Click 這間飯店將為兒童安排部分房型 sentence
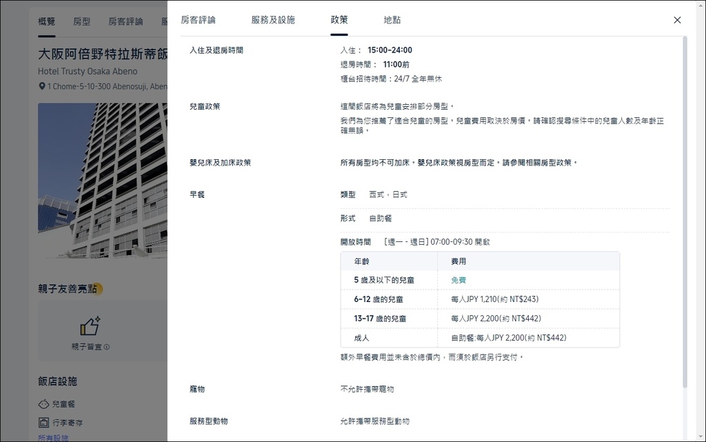Image resolution: width=706 pixels, height=442 pixels. [x=396, y=107]
